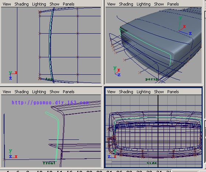This screenshot has height=172, width=206.
Task: Open the View menu in the side view panel
Action: tap(111, 92)
